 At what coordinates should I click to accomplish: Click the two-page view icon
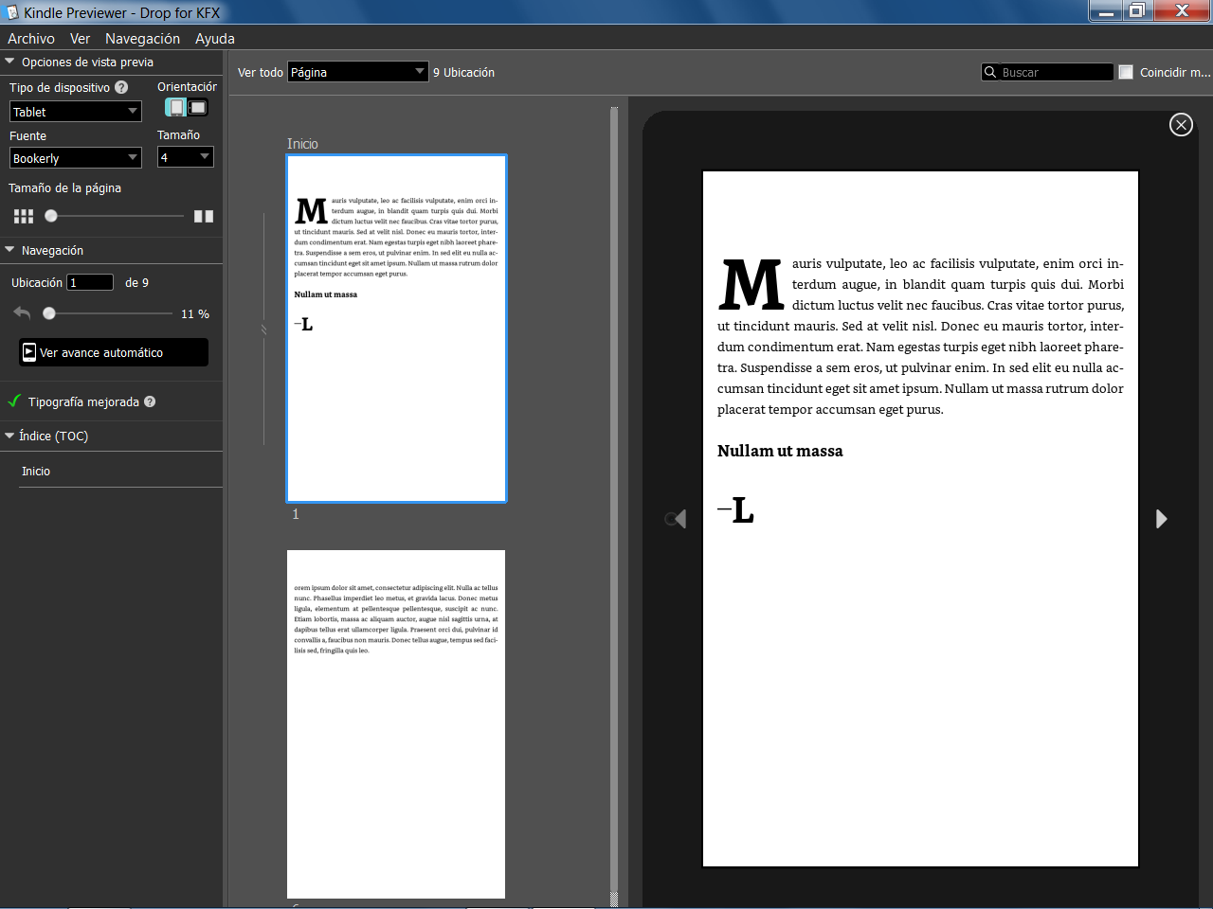(x=204, y=217)
